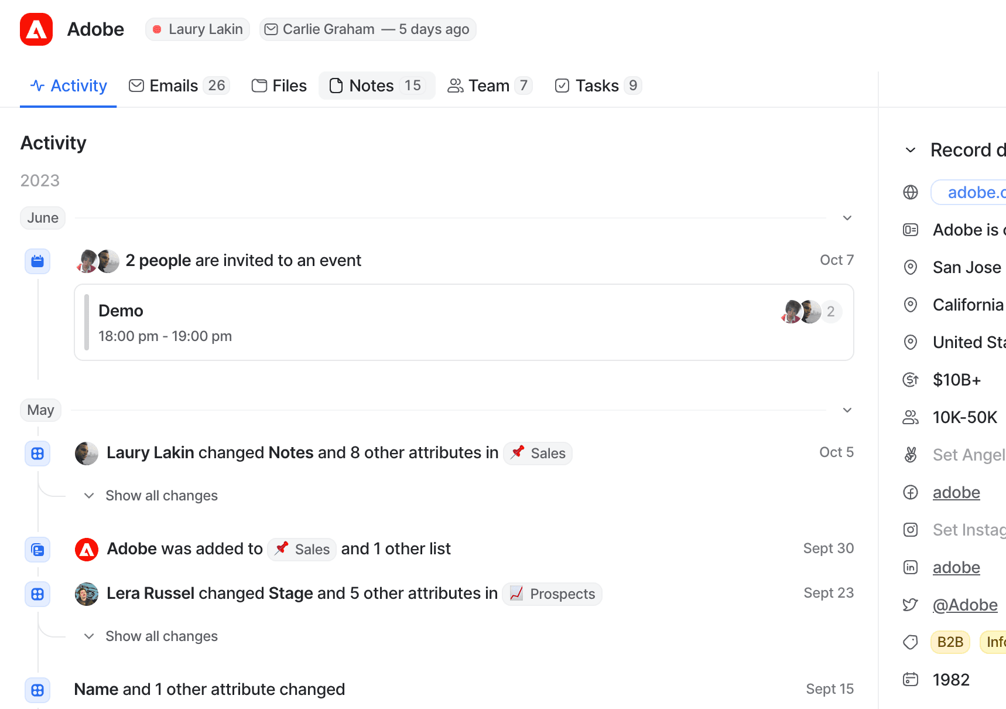Click the globe icon beside the adobe.com field
Image resolution: width=1006 pixels, height=709 pixels.
[911, 192]
